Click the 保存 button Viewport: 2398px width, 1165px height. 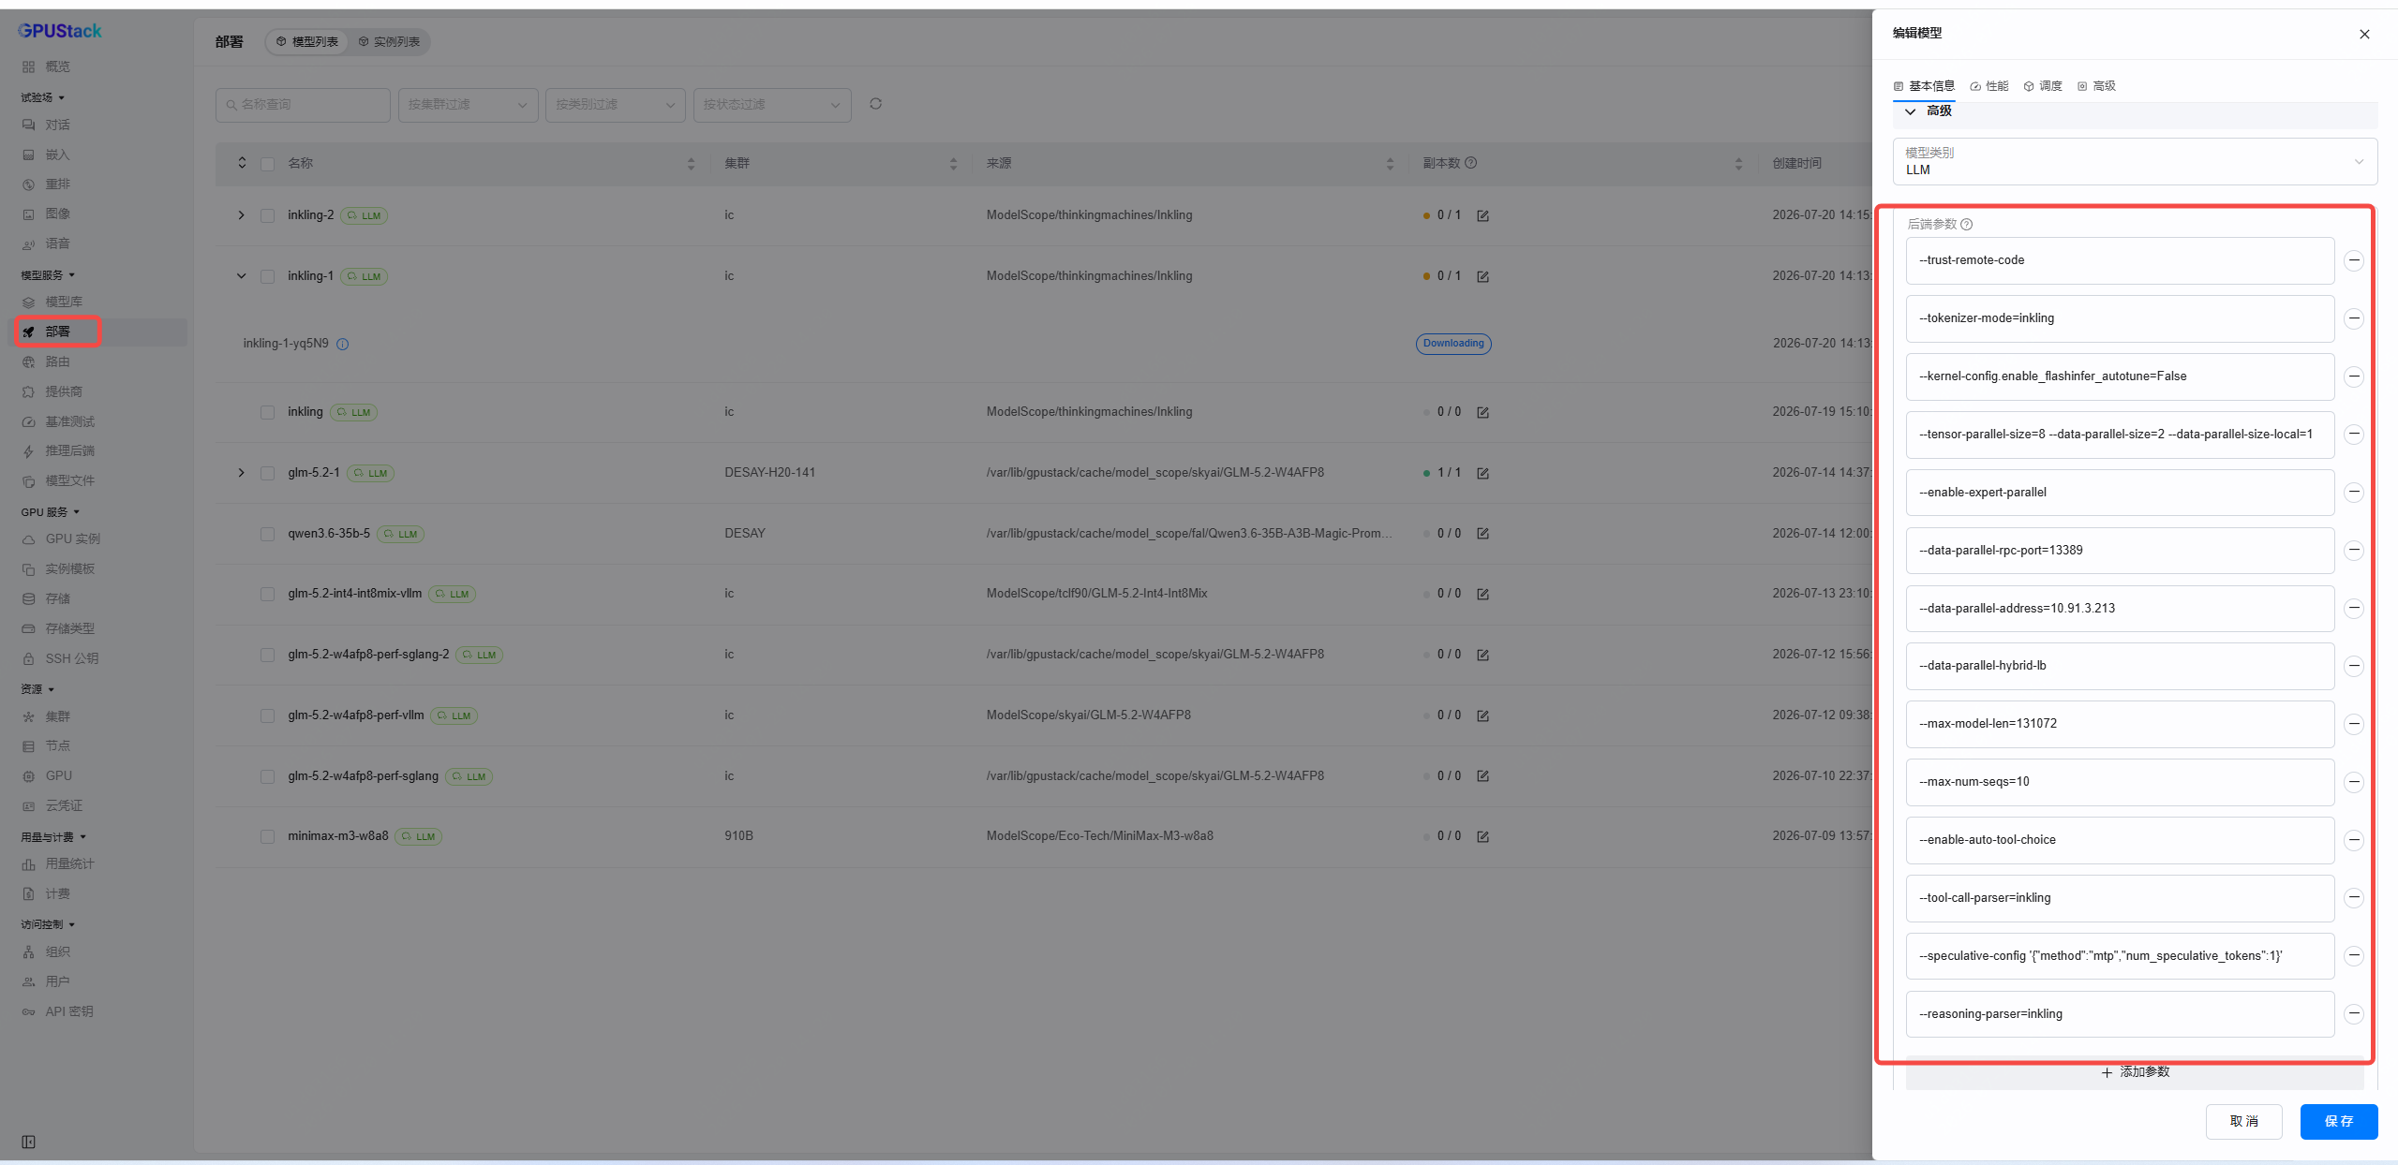tap(2338, 1121)
